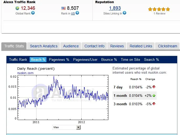Open the Audience tab

71,46
